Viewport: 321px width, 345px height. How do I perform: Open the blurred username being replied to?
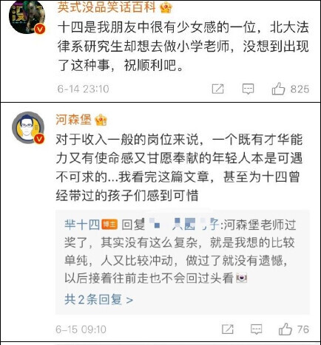pyautogui.click(x=184, y=225)
